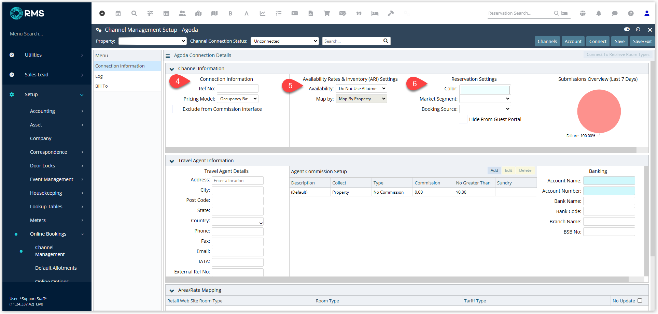This screenshot has height=314, width=658.
Task: Click the dollar card toolbar icon
Action: (295, 13)
